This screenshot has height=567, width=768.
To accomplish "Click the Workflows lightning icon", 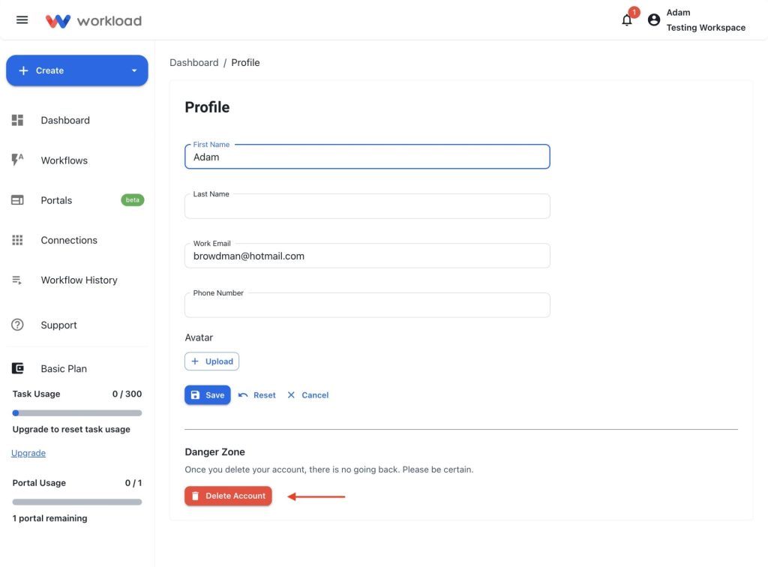I will point(18,160).
